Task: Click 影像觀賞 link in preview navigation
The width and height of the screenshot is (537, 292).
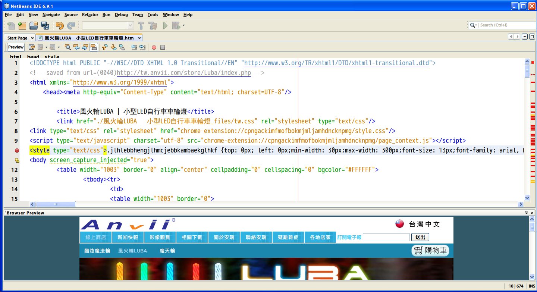Action: coord(160,237)
